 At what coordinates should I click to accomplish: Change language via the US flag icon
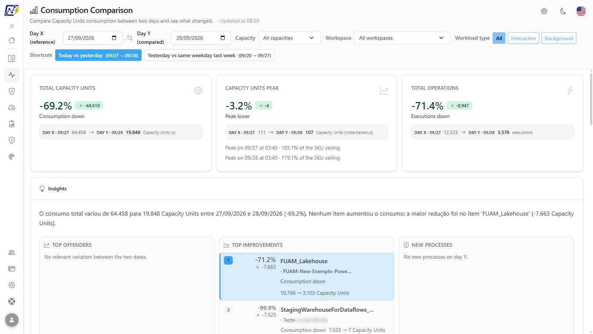[x=581, y=11]
